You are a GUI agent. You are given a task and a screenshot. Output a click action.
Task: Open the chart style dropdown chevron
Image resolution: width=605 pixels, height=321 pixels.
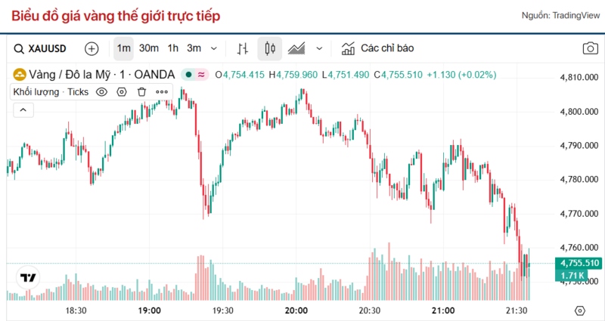click(x=319, y=48)
